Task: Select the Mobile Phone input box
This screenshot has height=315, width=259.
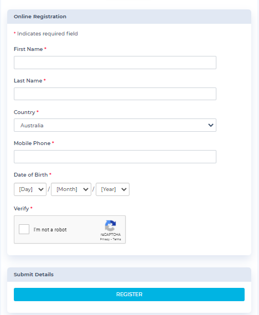Action: (x=115, y=157)
